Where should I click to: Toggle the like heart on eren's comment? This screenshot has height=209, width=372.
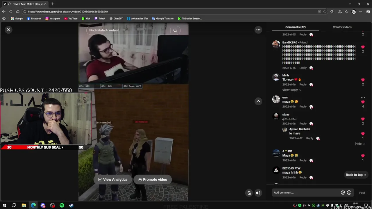(x=363, y=102)
